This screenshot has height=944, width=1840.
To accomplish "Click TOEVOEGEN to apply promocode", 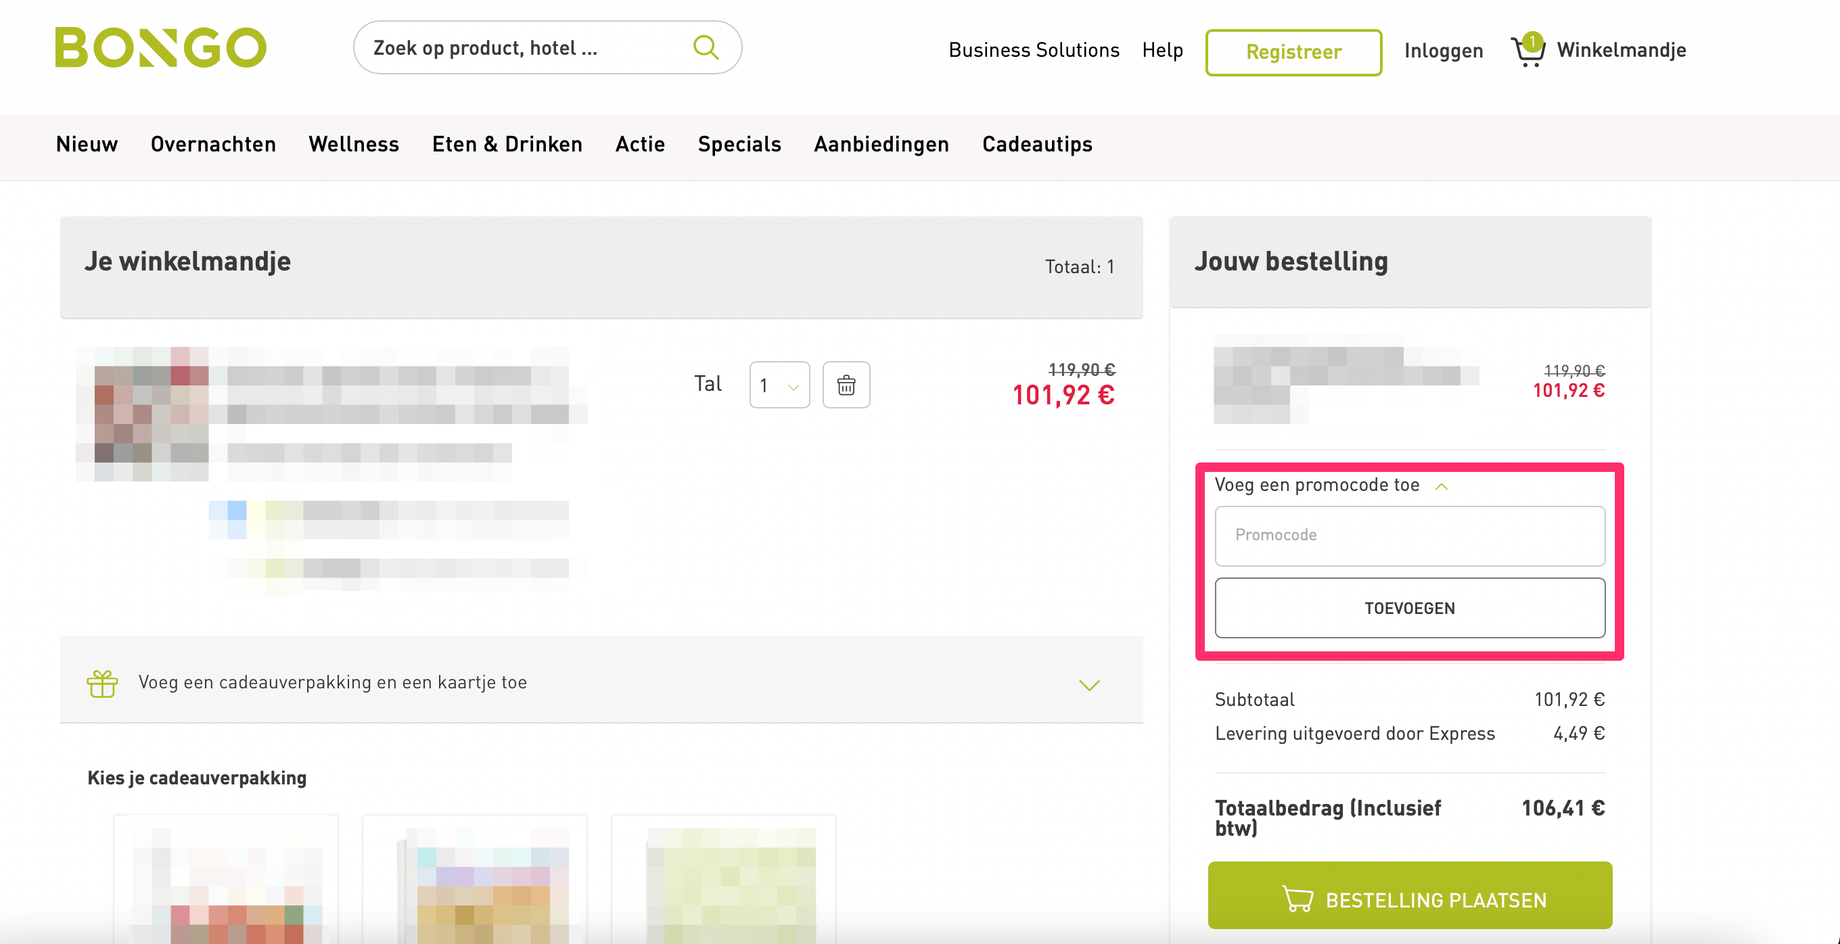I will [1410, 608].
